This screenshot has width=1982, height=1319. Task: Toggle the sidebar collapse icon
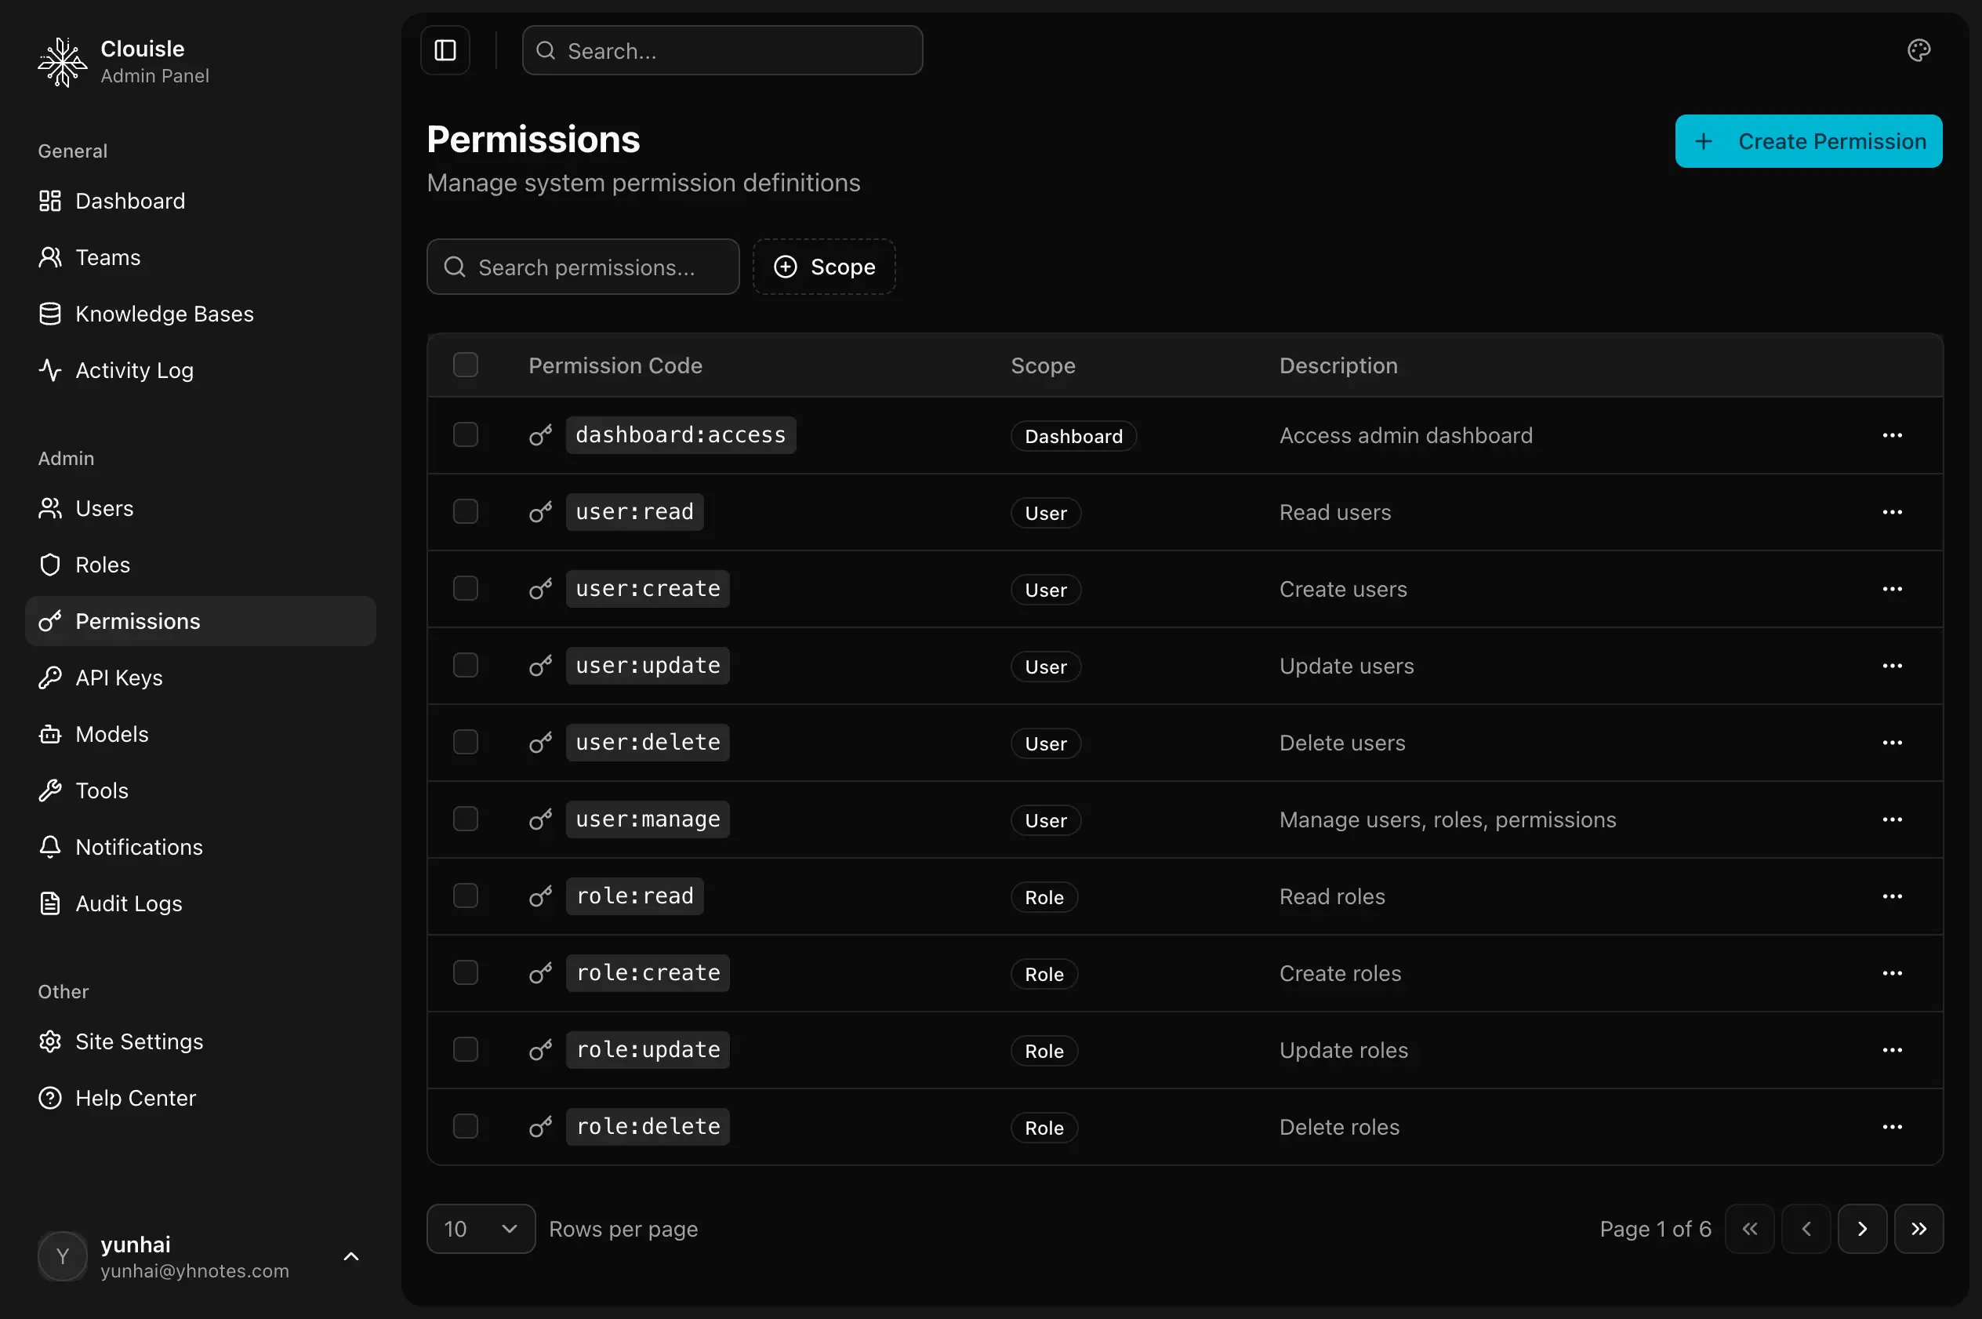click(445, 49)
